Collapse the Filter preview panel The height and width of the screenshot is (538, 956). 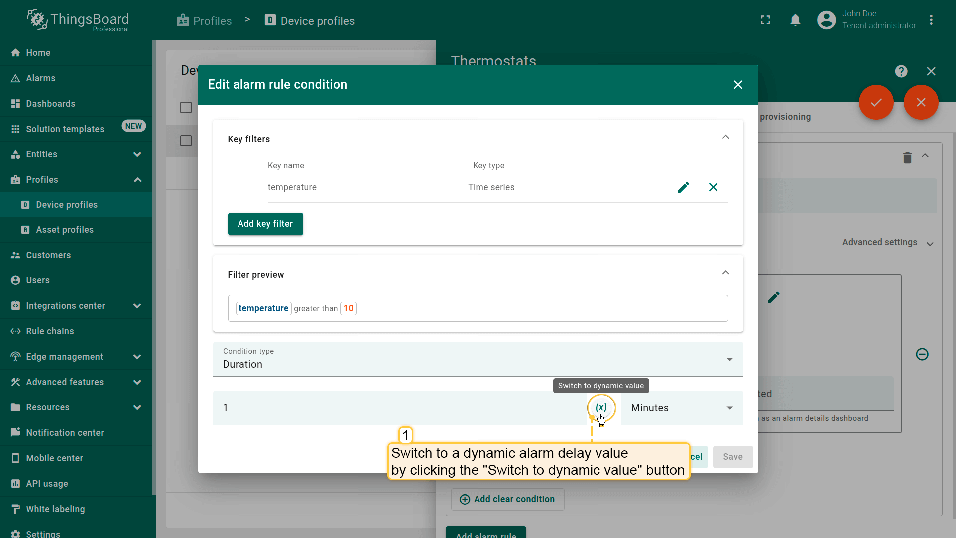click(x=725, y=273)
